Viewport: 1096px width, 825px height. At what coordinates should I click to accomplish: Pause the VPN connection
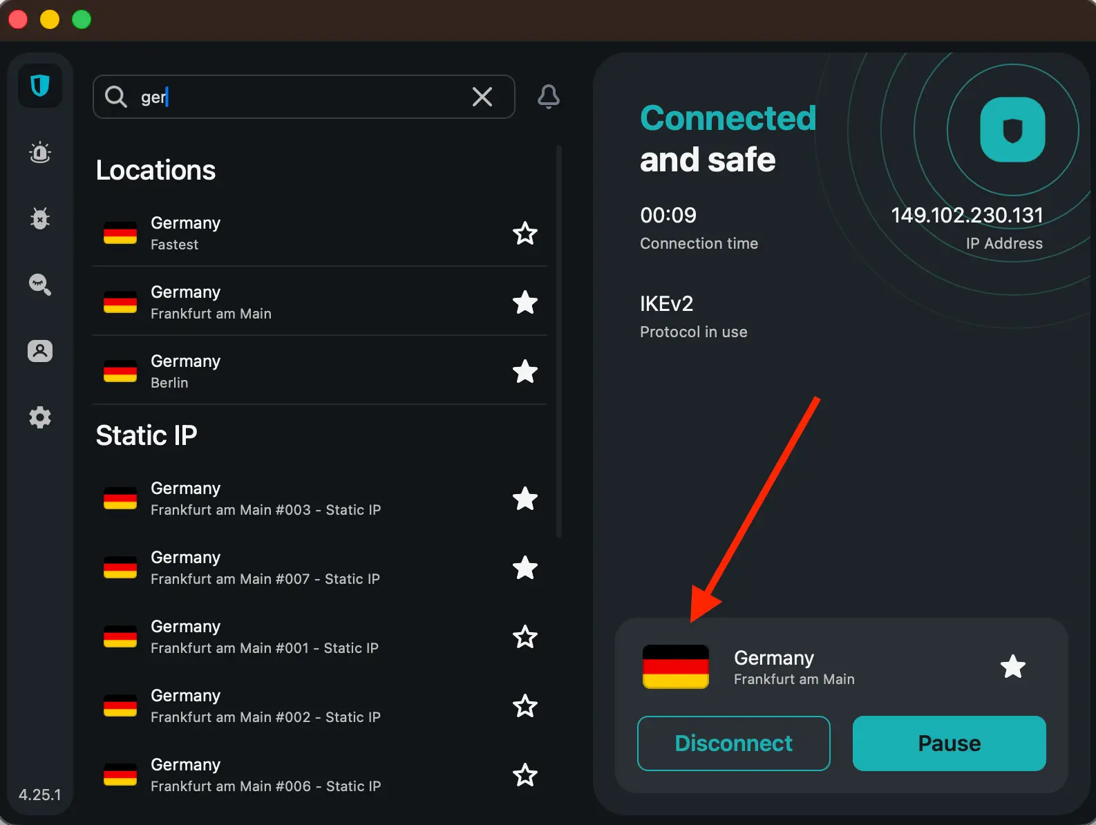(x=949, y=743)
